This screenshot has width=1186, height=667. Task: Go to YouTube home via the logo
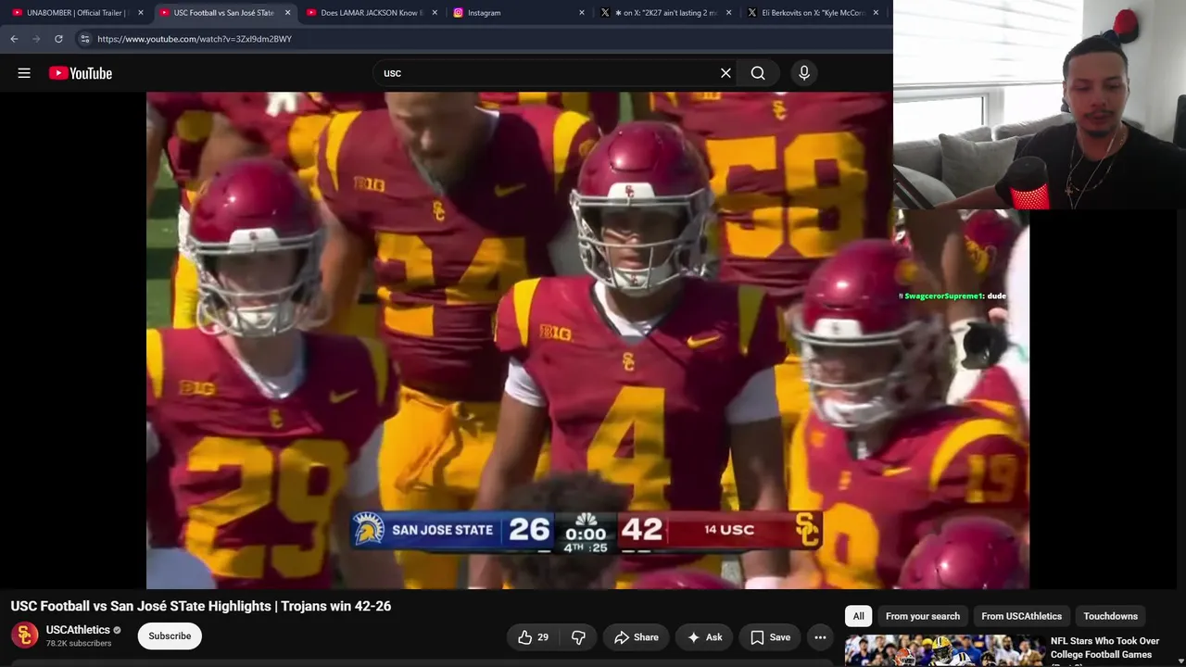[81, 73]
